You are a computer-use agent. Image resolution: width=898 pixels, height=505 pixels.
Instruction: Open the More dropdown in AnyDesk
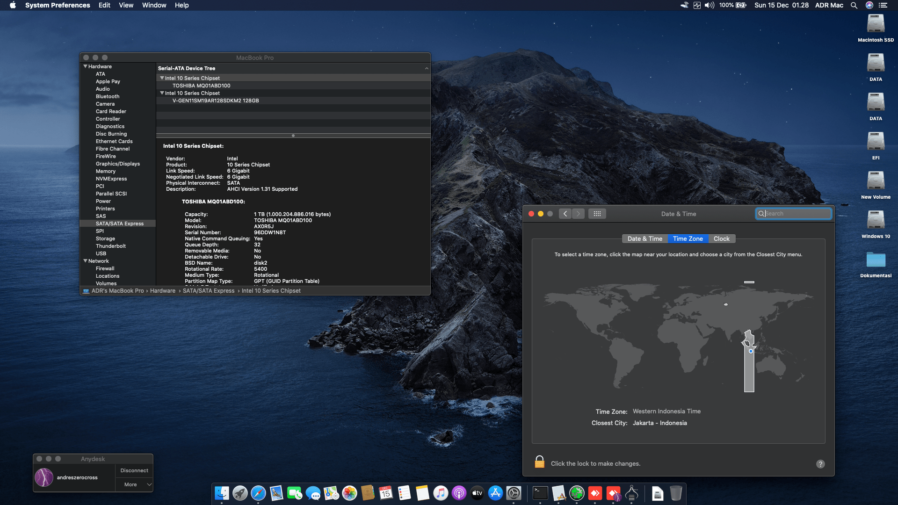[x=134, y=484]
